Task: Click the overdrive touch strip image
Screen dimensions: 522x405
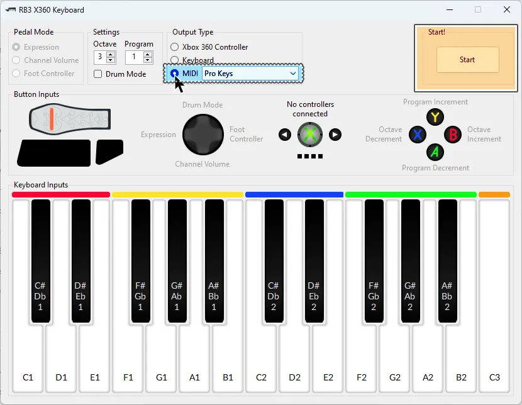Action: 70,119
